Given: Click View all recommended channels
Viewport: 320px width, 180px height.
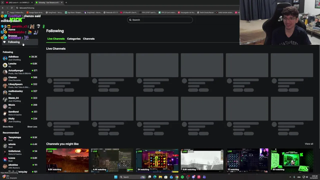Looking at the screenshot, I should coord(309,144).
